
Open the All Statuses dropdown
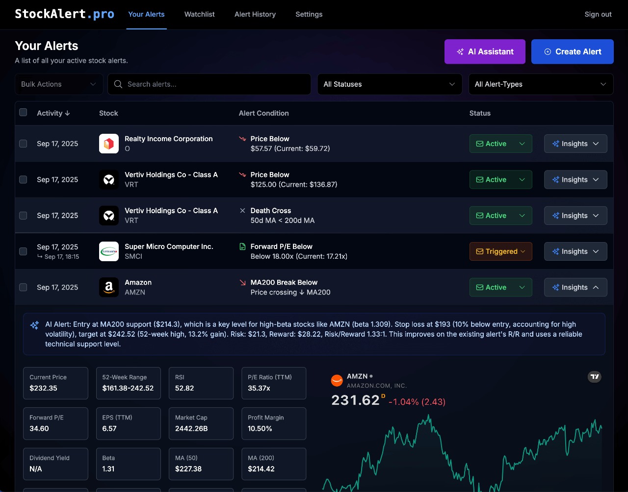click(x=390, y=84)
